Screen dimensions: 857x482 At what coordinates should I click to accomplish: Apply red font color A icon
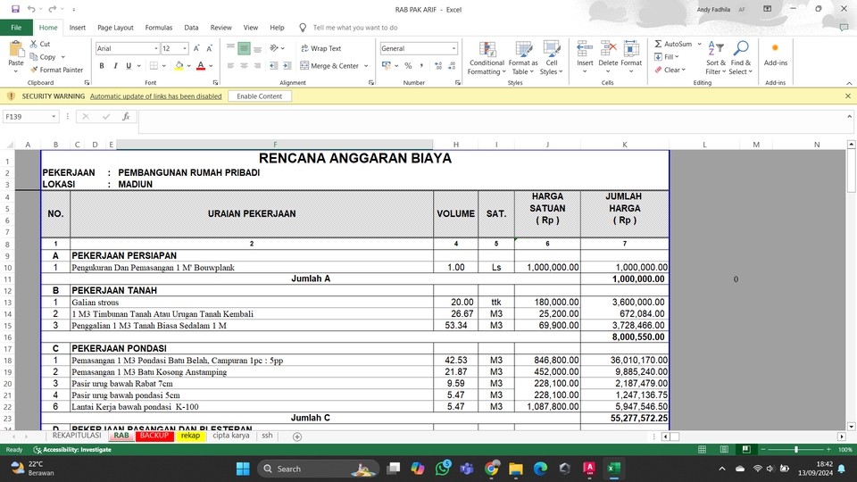[x=201, y=65]
